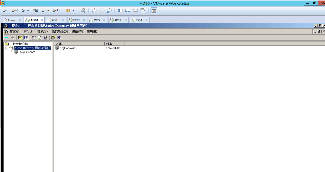Image resolution: width=325 pixels, height=172 pixels.
Task: Click Send Ctrl+Alt+Del icon in toolbar
Action: (83, 10)
